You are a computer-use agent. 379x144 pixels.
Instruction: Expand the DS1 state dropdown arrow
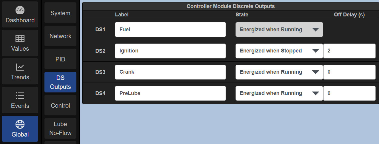(315, 30)
